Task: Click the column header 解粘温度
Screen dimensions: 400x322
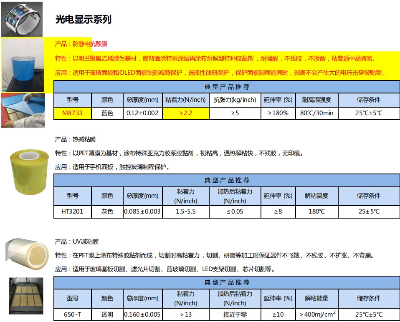Action: [x=317, y=196]
